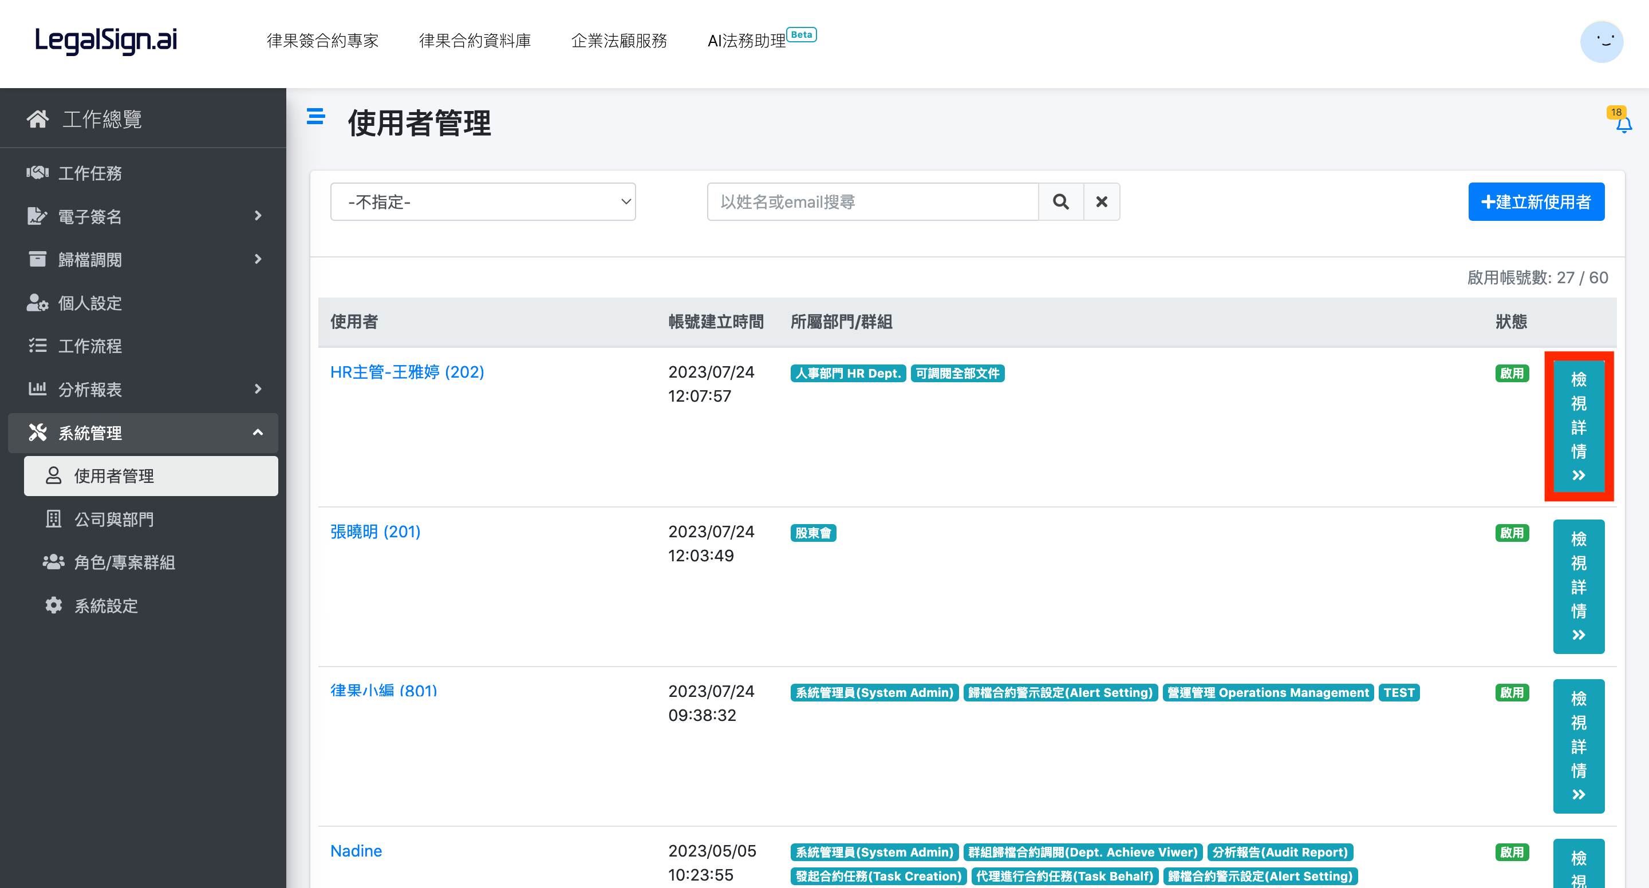Viewport: 1649px width, 888px height.
Task: Collapse the 系統管理 section chevron
Action: click(x=258, y=433)
